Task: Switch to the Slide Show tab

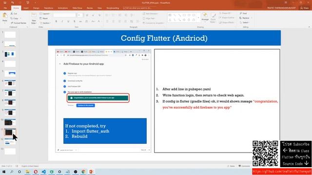Action: click(x=77, y=8)
